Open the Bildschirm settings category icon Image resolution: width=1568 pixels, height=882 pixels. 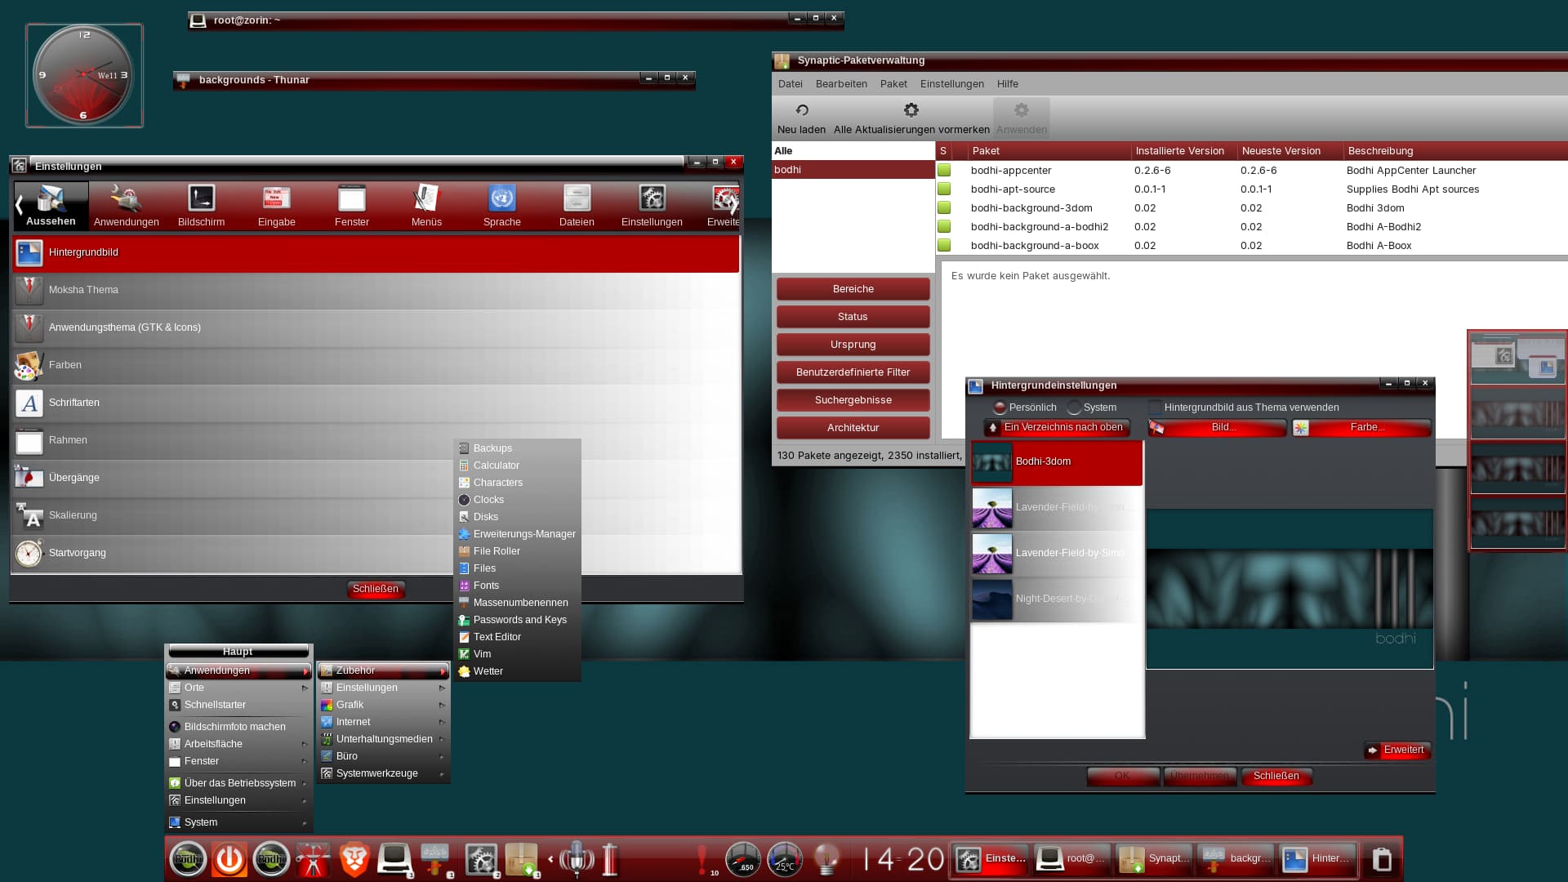[x=201, y=198]
